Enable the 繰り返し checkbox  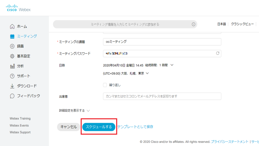coord(105,85)
